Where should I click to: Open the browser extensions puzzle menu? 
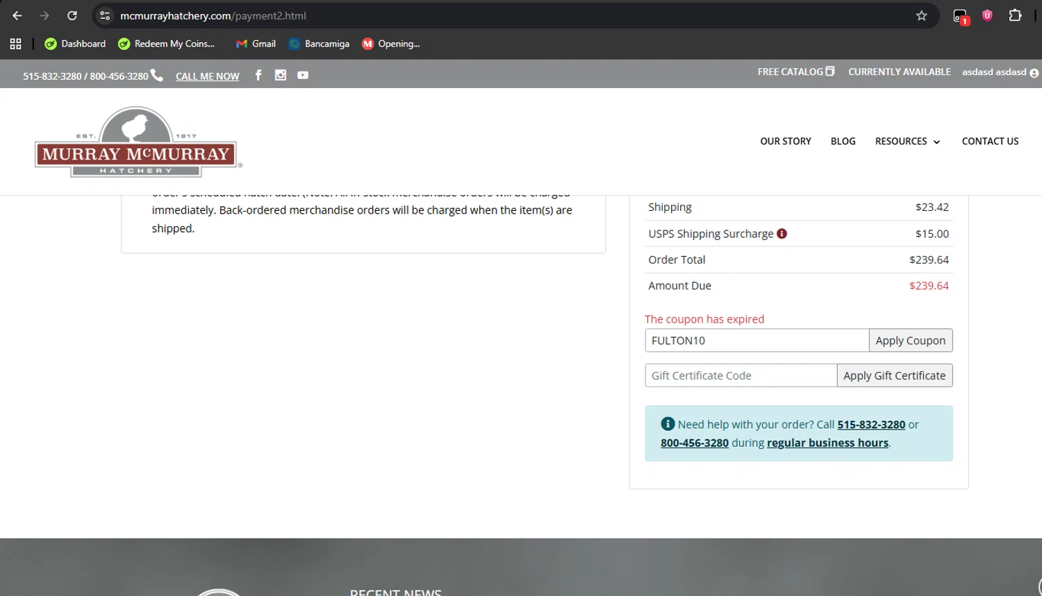point(1015,15)
